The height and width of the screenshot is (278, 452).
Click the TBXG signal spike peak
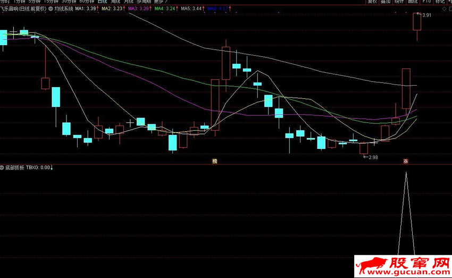[x=406, y=173]
